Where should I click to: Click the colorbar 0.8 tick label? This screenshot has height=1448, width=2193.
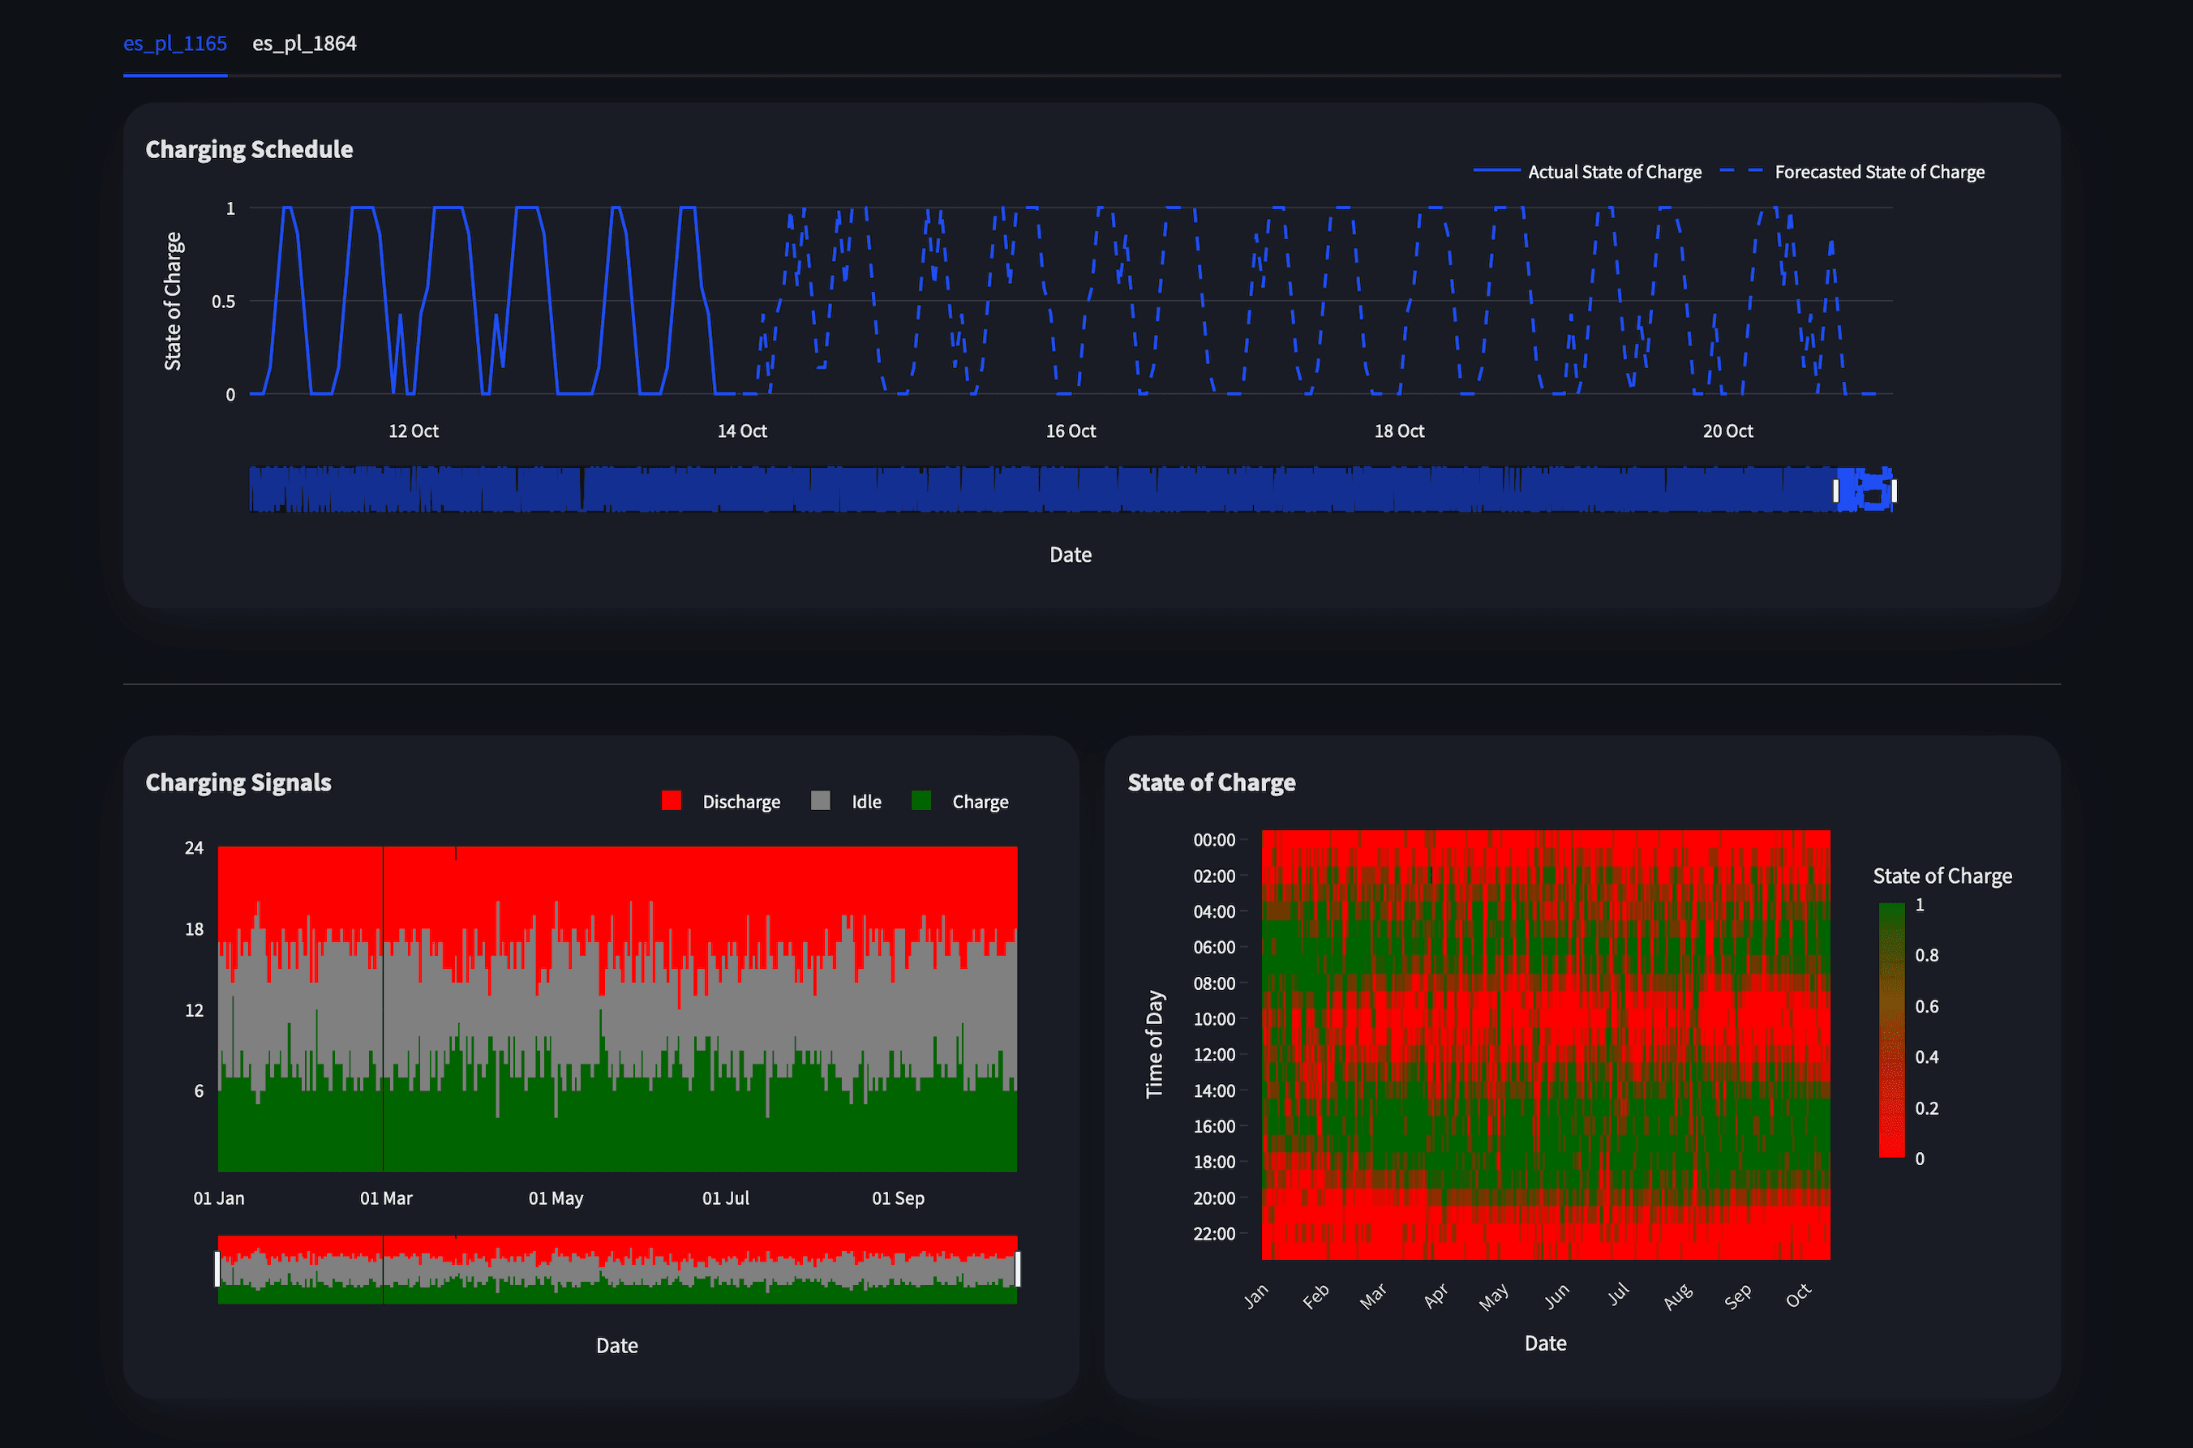[x=1926, y=955]
